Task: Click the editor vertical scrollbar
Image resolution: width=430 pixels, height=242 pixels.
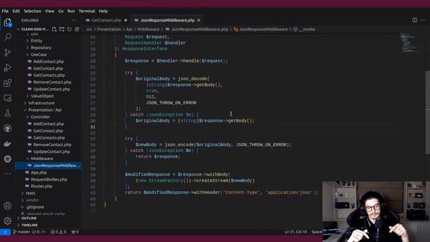Action: (x=427, y=112)
